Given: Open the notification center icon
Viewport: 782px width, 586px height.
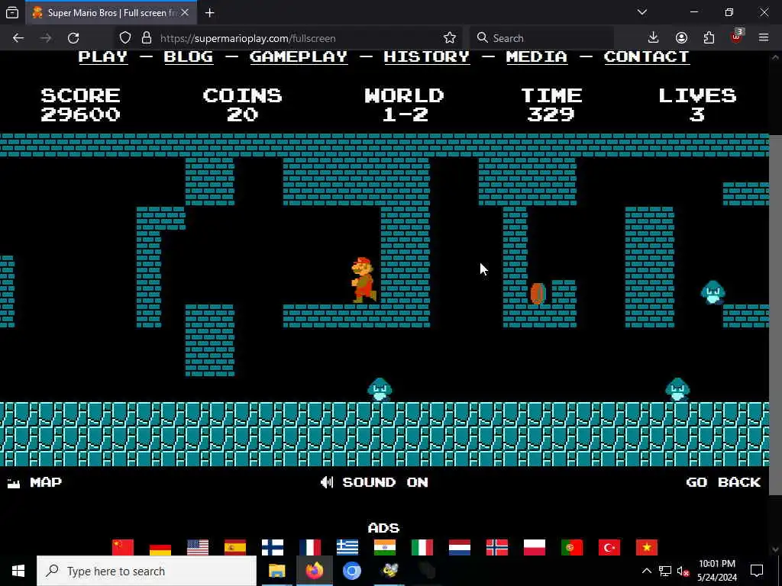Looking at the screenshot, I should tap(757, 571).
